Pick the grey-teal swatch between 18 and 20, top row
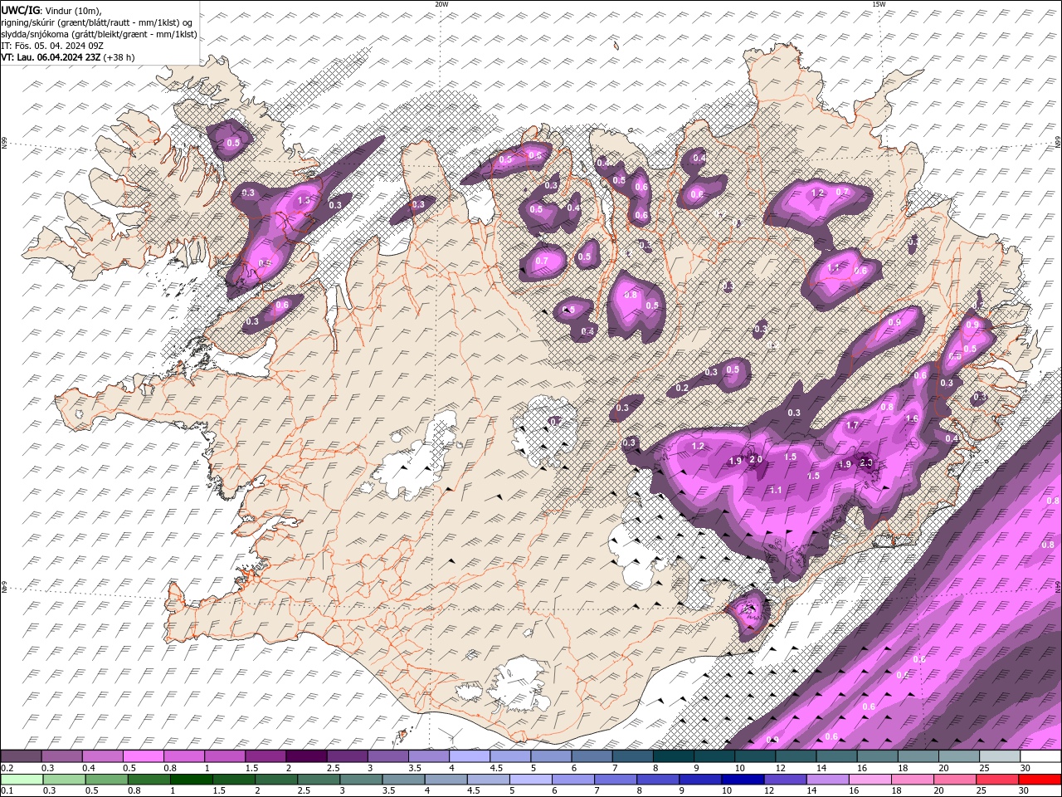This screenshot has height=797, width=1062. click(918, 756)
